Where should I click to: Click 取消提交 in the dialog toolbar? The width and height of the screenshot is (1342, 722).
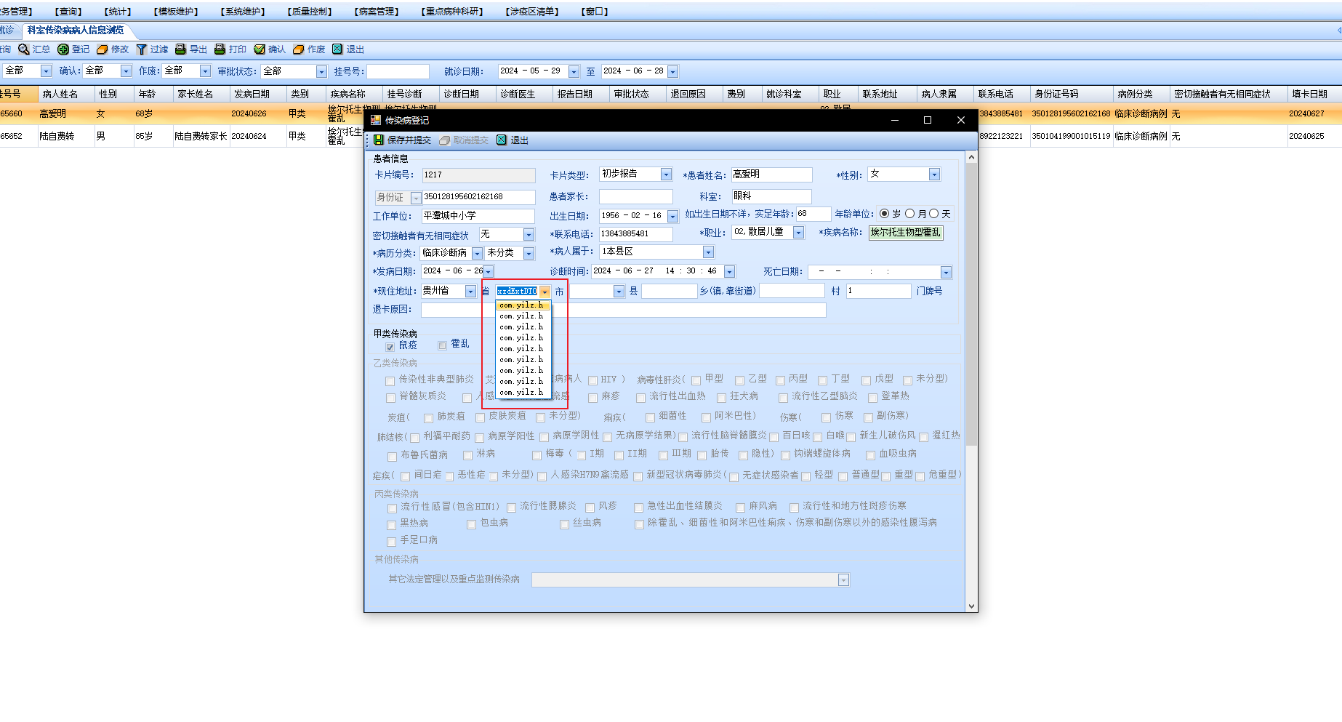click(x=464, y=140)
